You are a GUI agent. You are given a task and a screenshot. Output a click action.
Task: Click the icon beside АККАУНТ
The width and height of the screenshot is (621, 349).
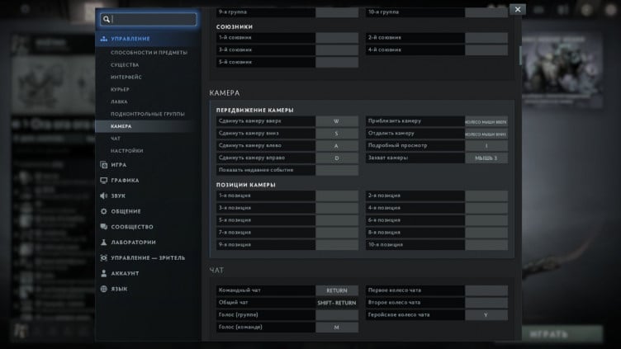[103, 273]
